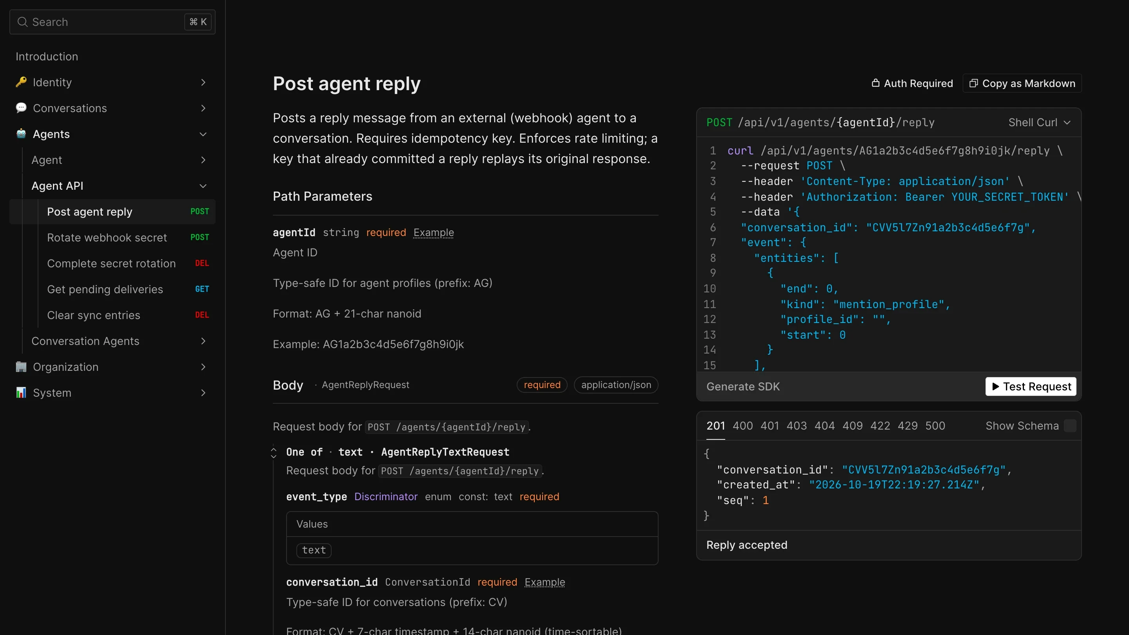Collapse the Agents section chevron
Screen dimensions: 1129x635
(203, 134)
